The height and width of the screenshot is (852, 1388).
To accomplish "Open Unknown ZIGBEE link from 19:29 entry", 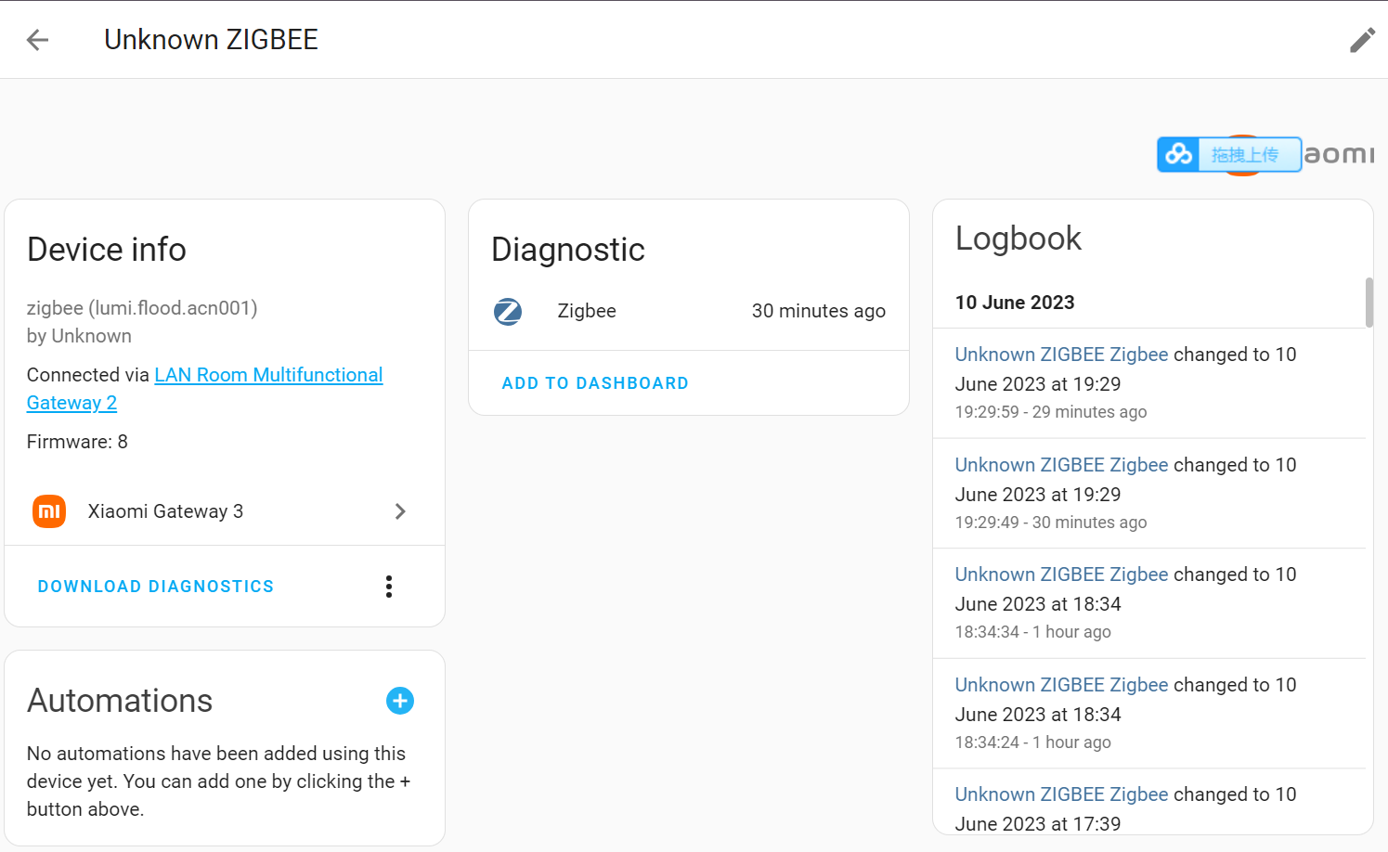I will 1061,354.
